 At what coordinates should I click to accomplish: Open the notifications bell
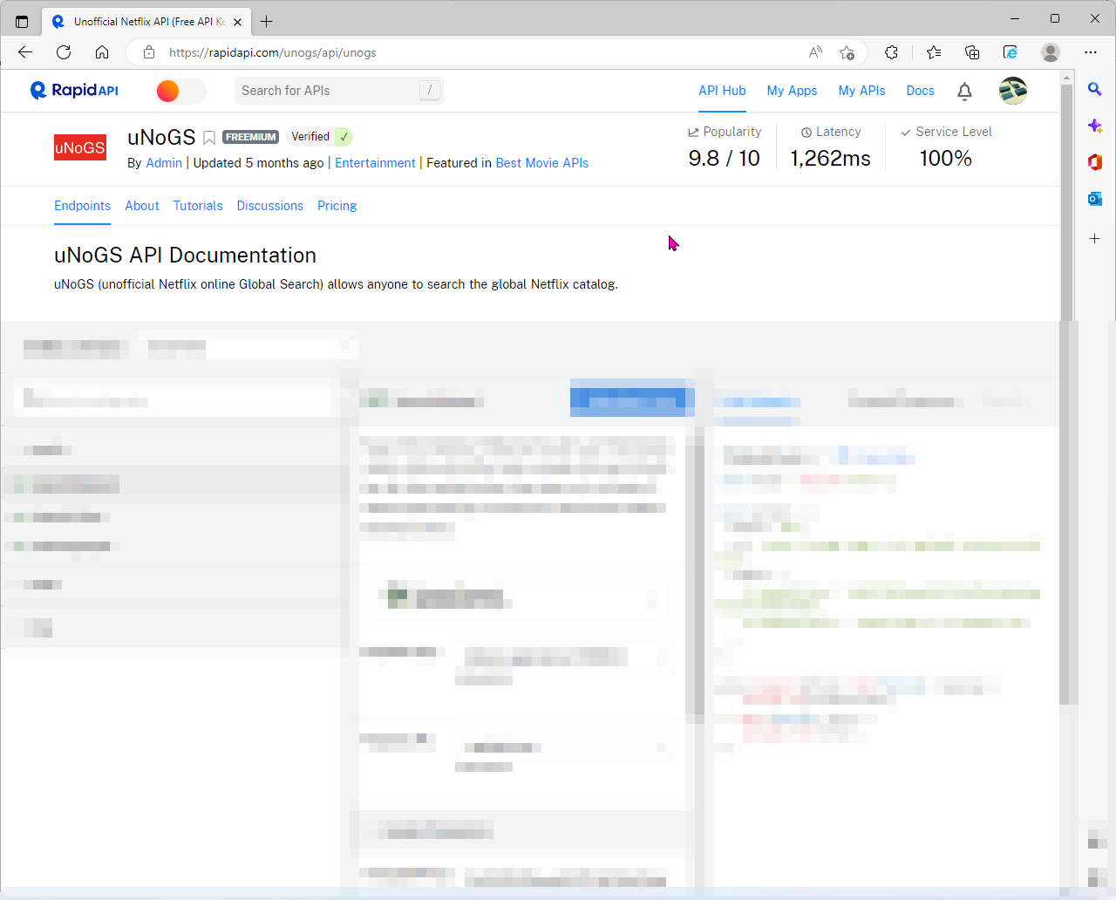point(964,91)
